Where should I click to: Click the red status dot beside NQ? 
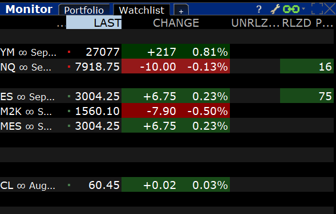[69, 67]
